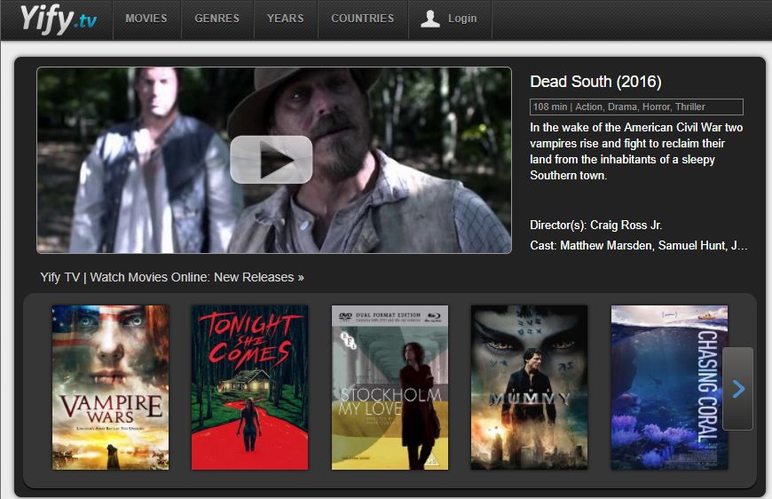Click the Login link

pos(462,19)
